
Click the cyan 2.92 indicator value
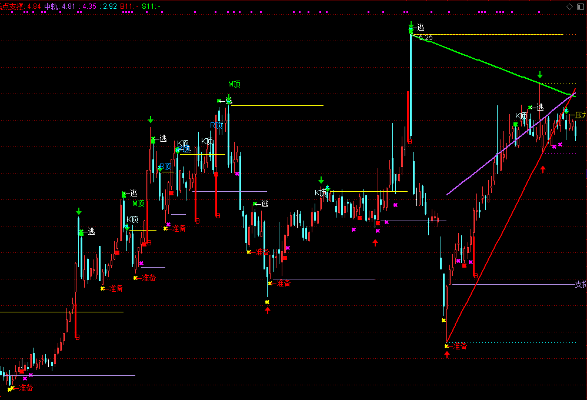pyautogui.click(x=110, y=6)
